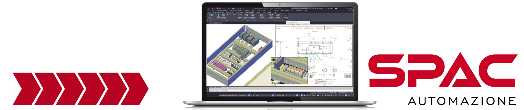Switch to the SPAC Simboli ribbon tab
The height and width of the screenshot is (110, 524).
tap(230, 12)
